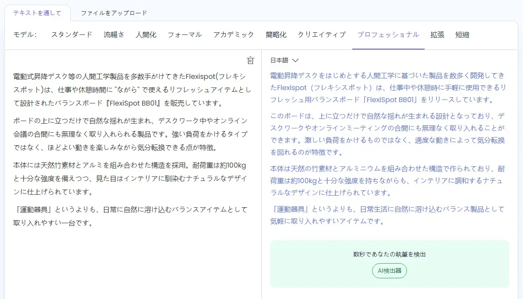Screen dimensions: 523x299
Task: Select the 短縮 model option
Action: click(462, 34)
